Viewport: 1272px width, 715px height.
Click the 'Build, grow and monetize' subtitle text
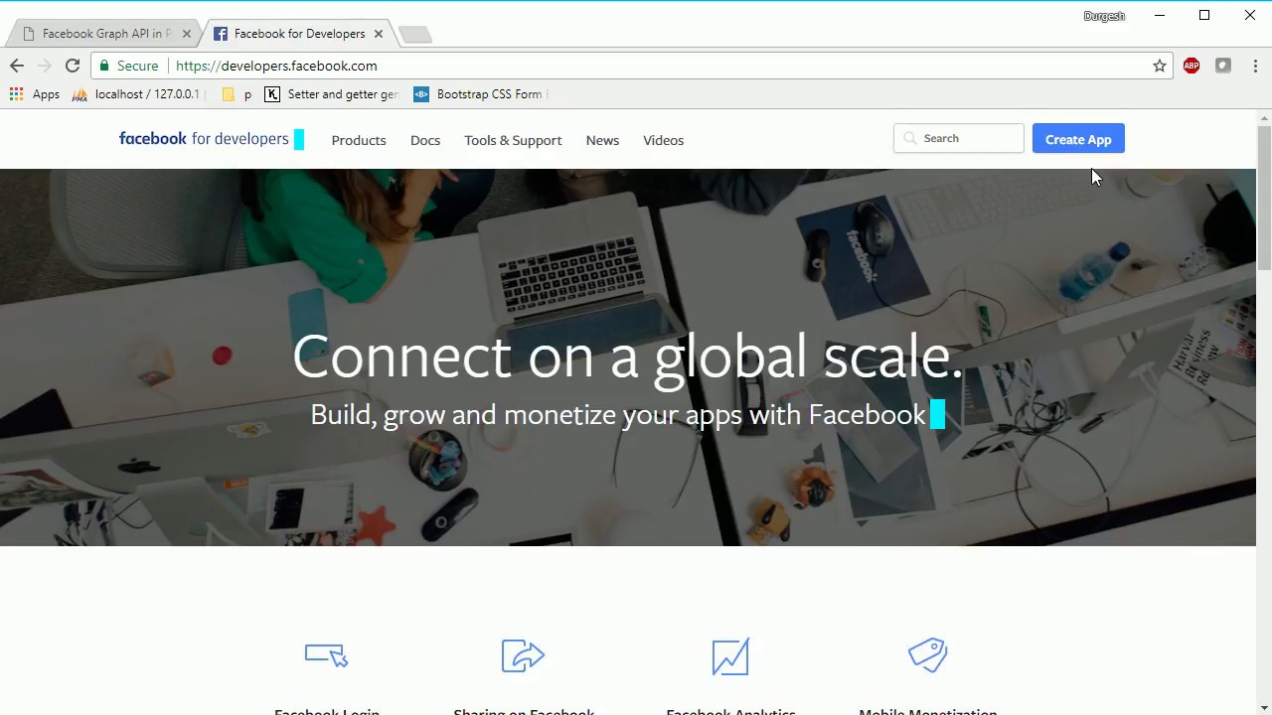pos(617,414)
